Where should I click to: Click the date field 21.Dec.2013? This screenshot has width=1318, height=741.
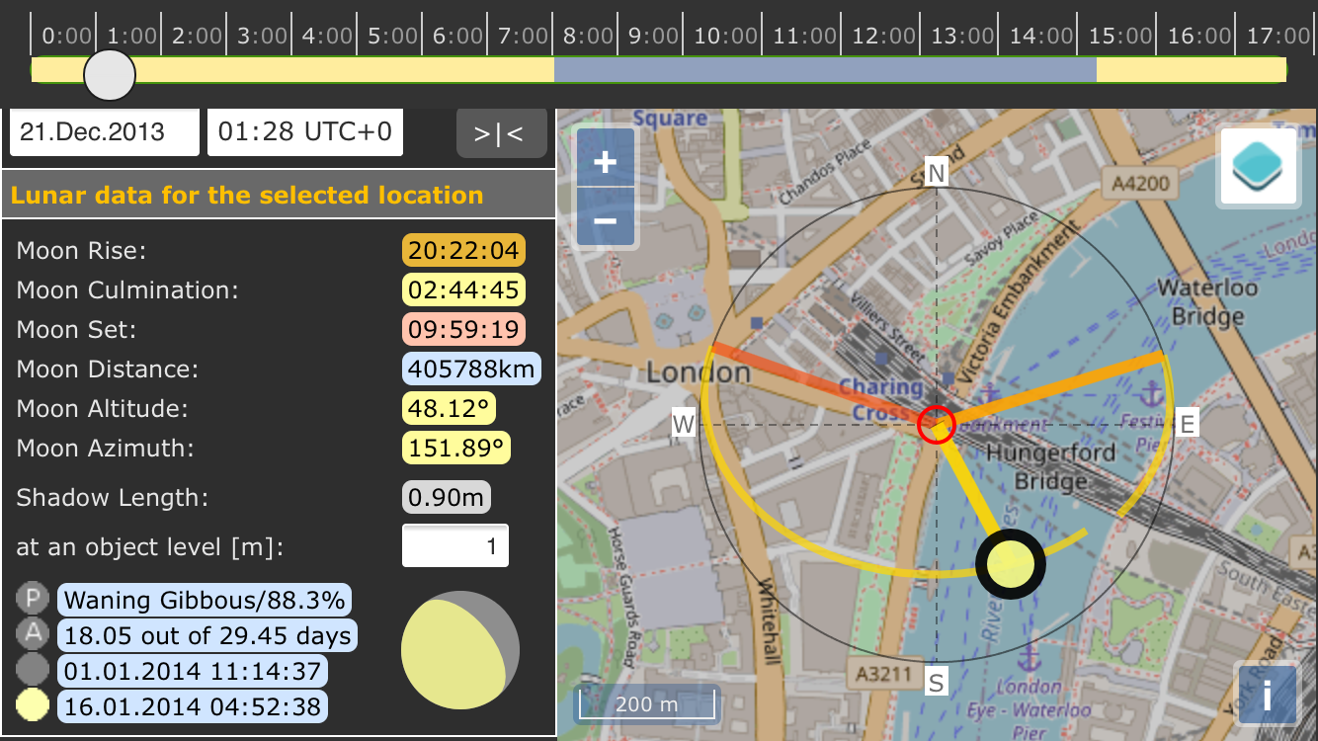105,132
